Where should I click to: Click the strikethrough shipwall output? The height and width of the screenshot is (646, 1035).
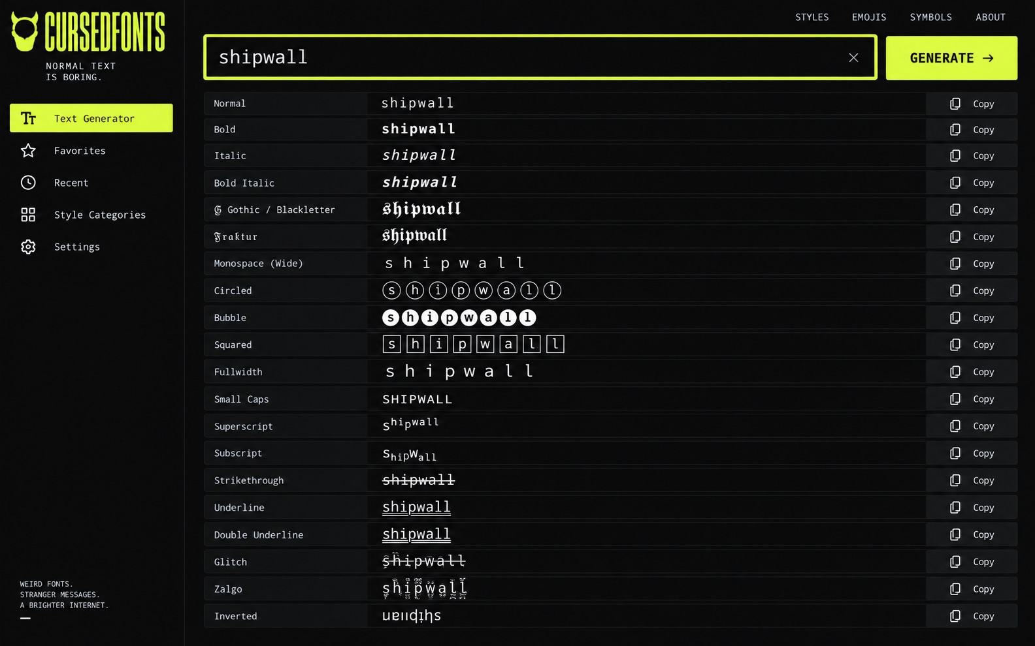(x=418, y=480)
